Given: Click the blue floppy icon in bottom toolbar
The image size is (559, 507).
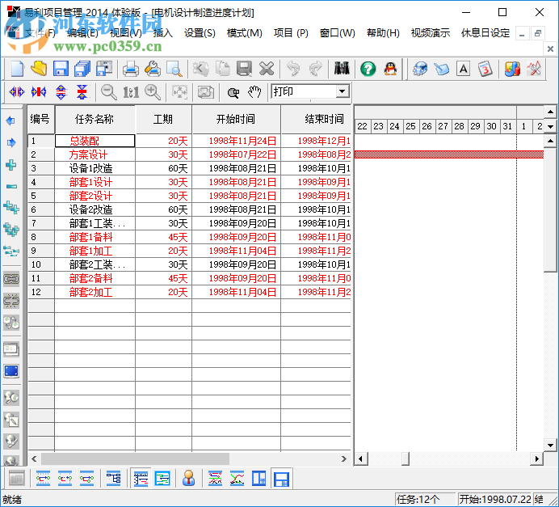Looking at the screenshot, I should click(x=281, y=479).
